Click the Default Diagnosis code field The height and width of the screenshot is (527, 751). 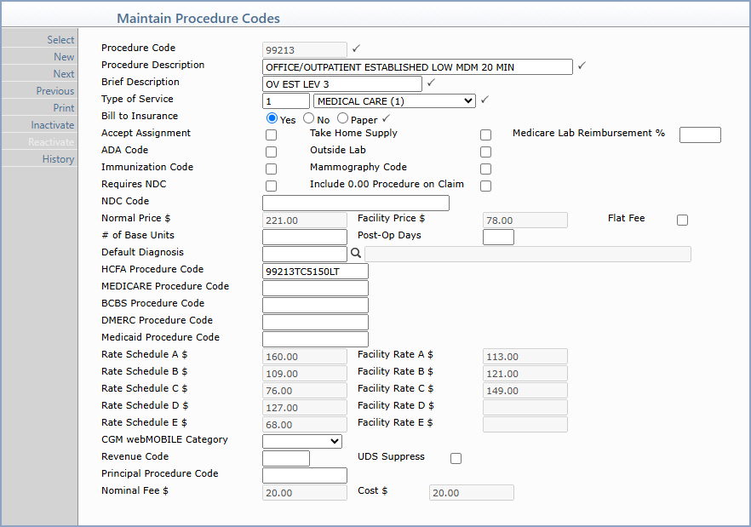click(305, 254)
